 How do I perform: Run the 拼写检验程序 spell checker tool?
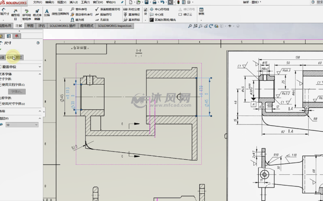tap(27, 14)
